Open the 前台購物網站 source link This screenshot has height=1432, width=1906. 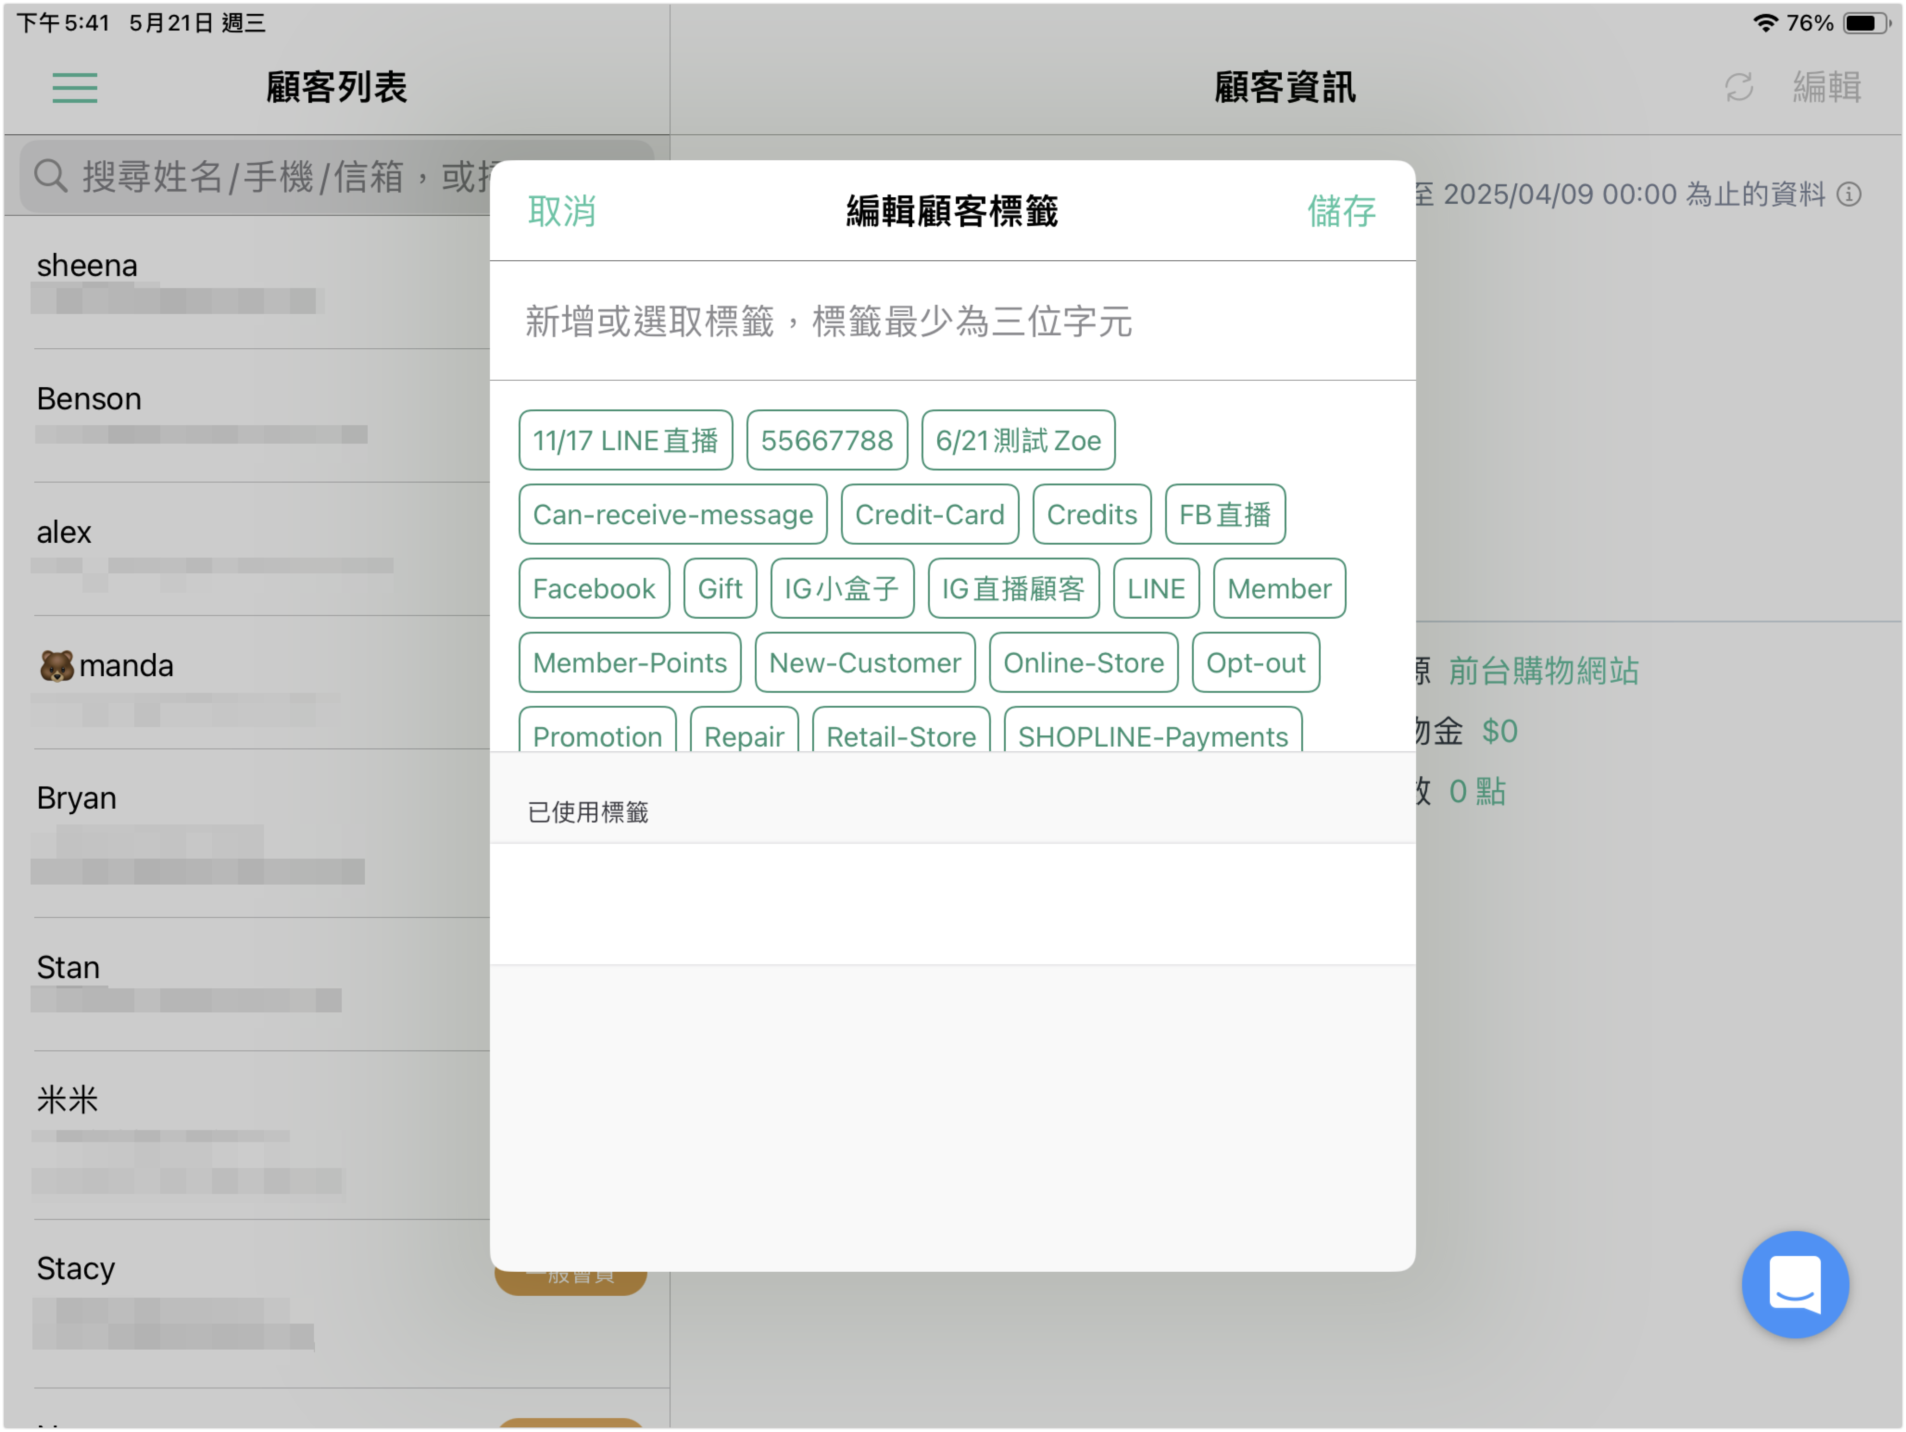pos(1543,670)
